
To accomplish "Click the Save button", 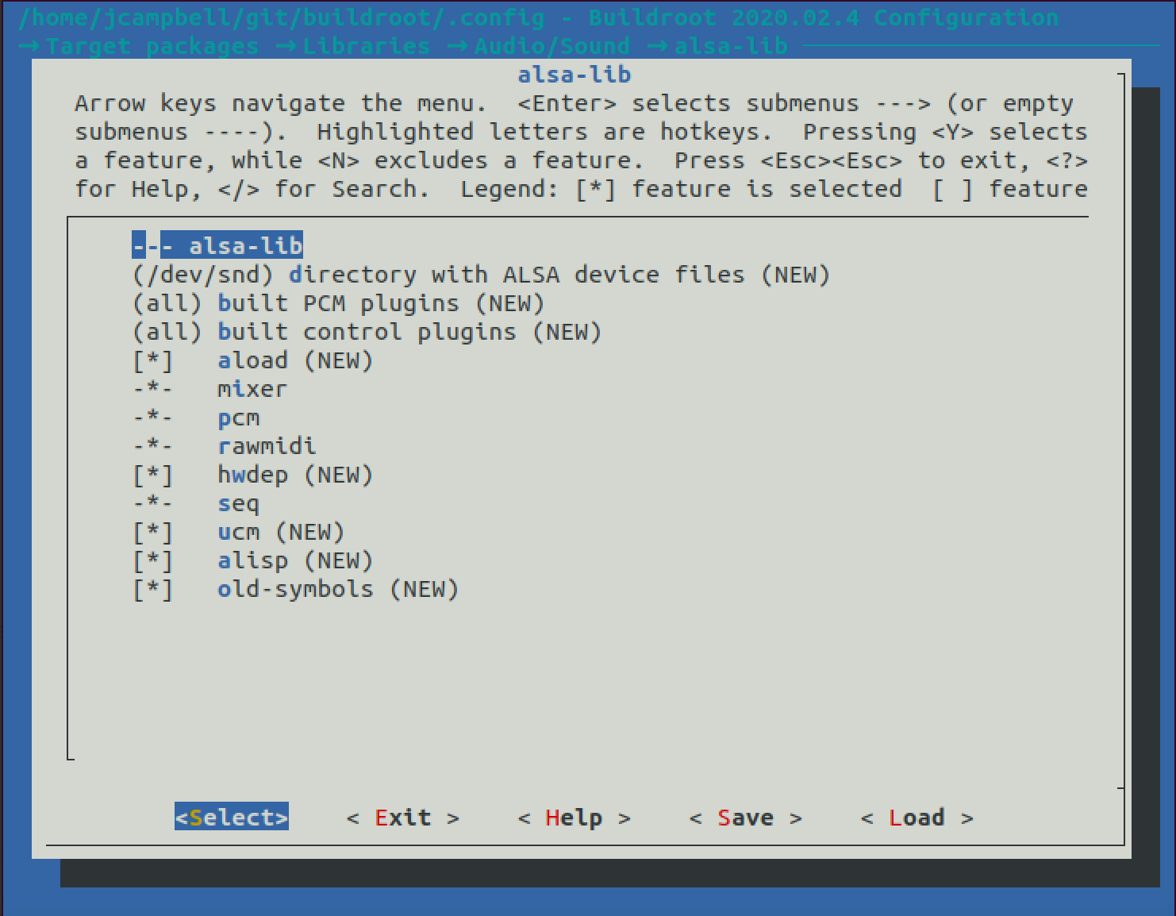I will pos(746,817).
